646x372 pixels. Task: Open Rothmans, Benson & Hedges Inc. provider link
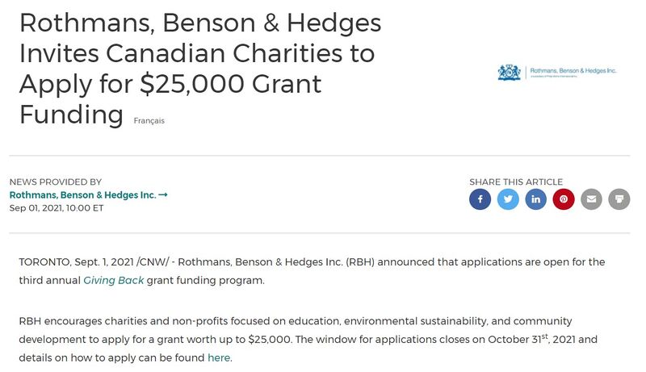82,194
